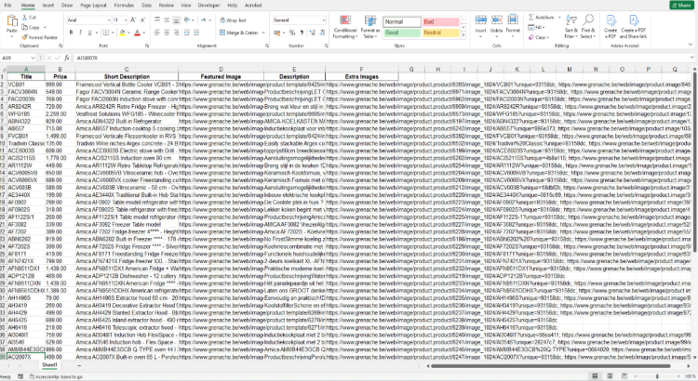The width and height of the screenshot is (698, 381).
Task: Switch to the Page Layout tab
Action: point(93,6)
